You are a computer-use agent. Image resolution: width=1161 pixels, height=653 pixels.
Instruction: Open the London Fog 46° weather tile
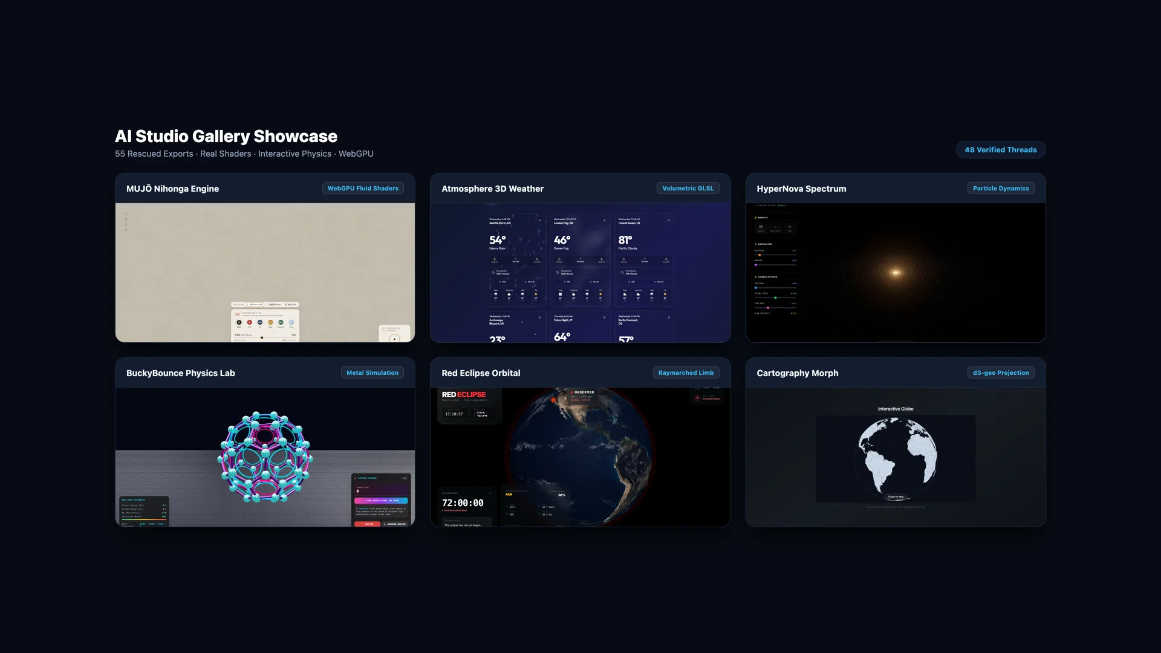(x=580, y=260)
